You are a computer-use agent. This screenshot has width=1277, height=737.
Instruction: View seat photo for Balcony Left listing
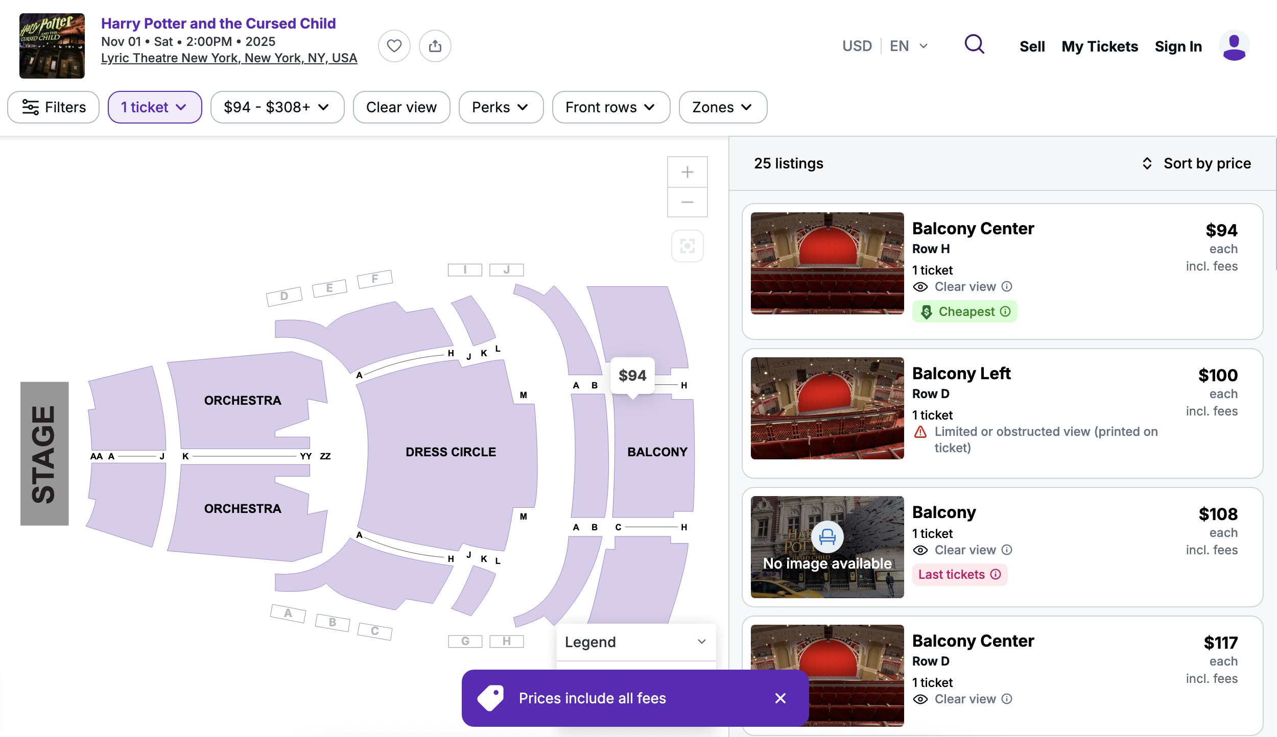click(827, 408)
